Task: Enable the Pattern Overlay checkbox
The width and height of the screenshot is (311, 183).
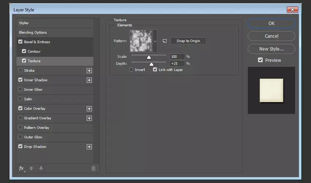Action: pyautogui.click(x=20, y=127)
